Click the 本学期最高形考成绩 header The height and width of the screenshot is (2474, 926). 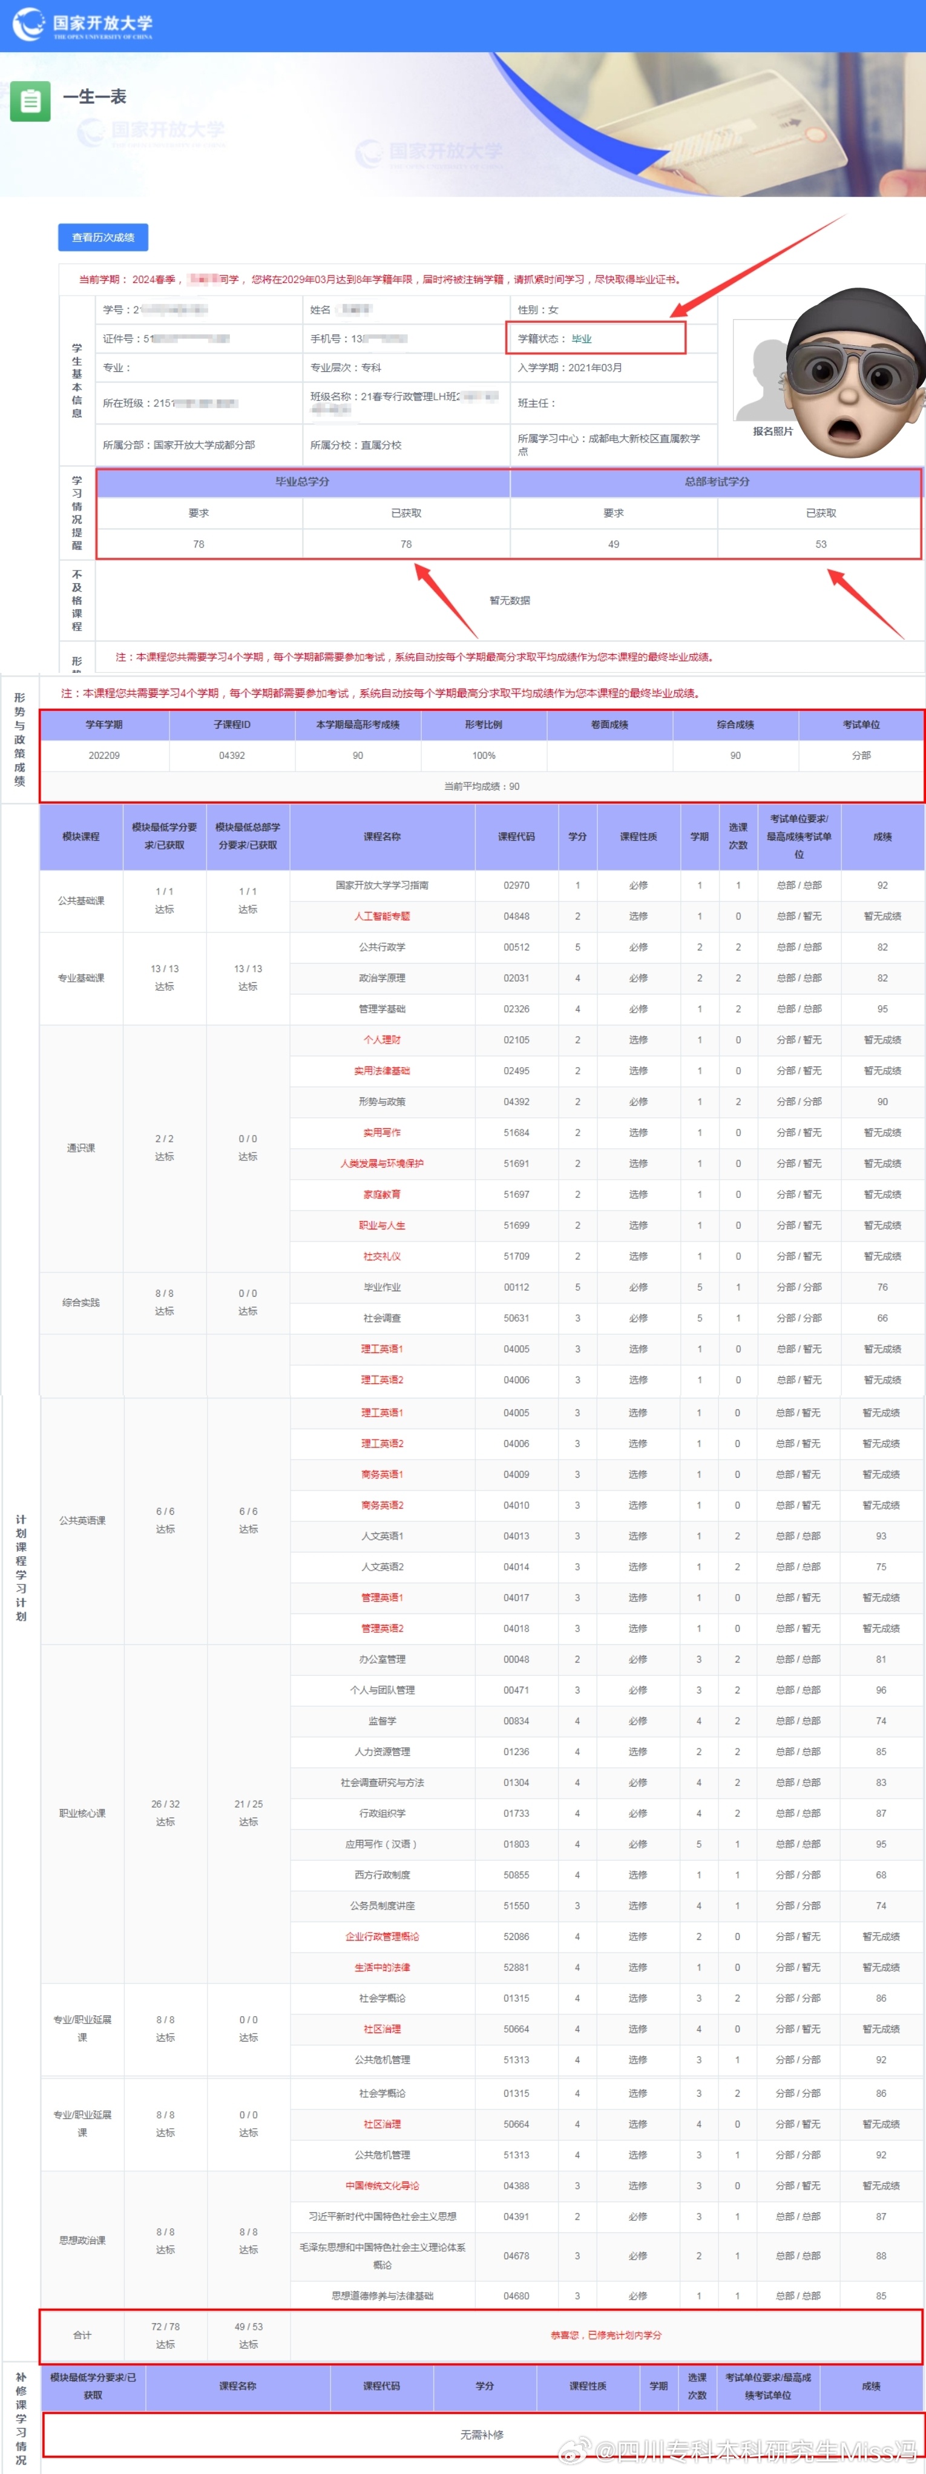coord(358,725)
